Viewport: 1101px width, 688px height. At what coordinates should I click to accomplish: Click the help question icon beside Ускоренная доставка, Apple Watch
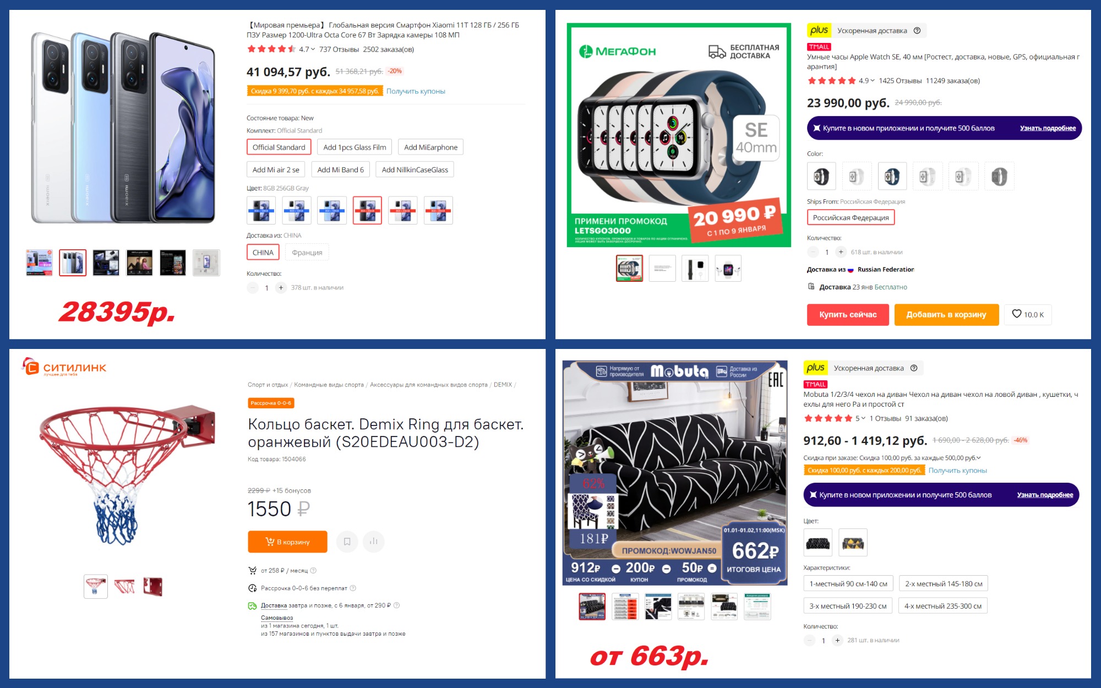click(x=917, y=30)
